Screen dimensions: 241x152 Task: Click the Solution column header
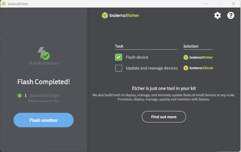[x=191, y=46]
